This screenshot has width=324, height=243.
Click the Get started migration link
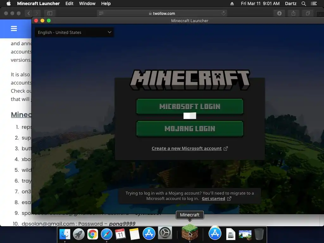(213, 199)
